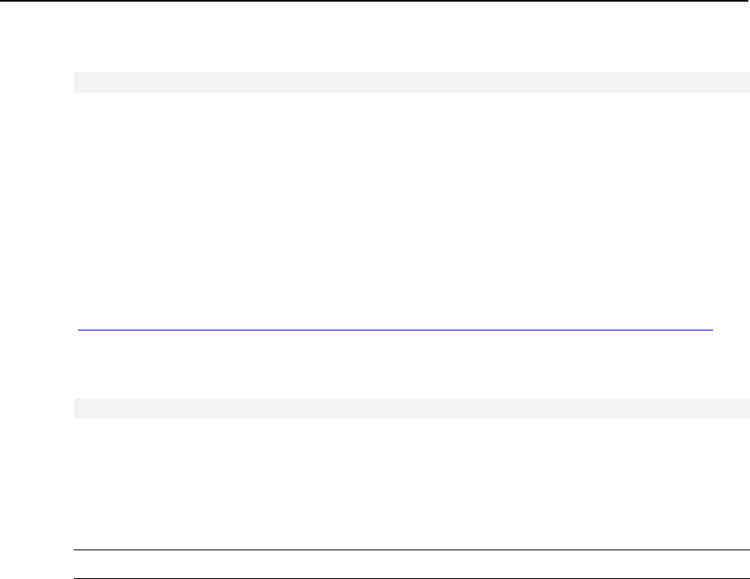Click the right end of the blue underlined link

[711, 330]
